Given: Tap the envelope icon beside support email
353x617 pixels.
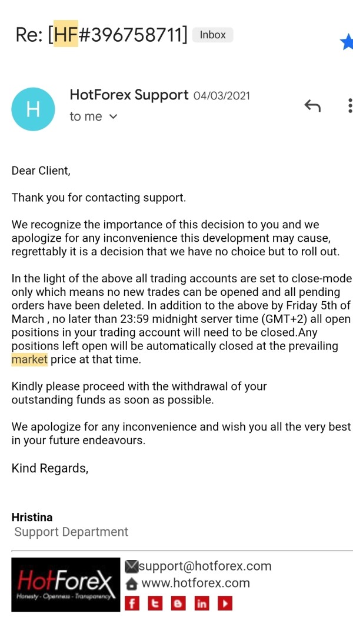Looking at the screenshot, I should [x=132, y=566].
